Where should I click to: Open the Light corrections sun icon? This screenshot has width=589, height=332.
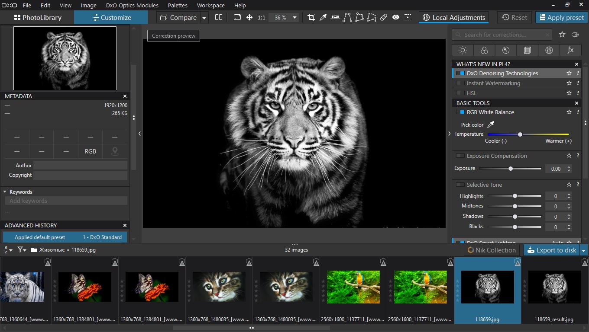click(463, 50)
